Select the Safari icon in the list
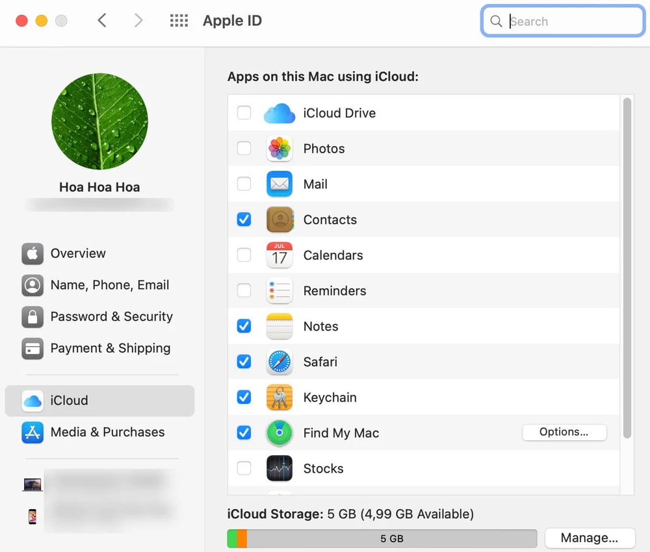 click(x=279, y=362)
